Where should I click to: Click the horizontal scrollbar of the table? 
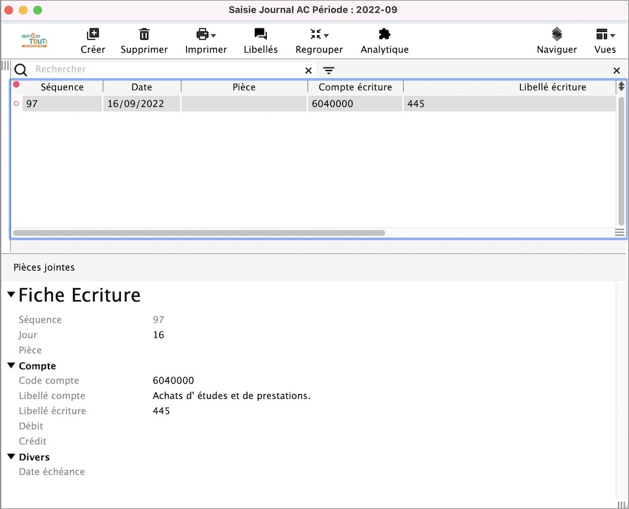[199, 233]
